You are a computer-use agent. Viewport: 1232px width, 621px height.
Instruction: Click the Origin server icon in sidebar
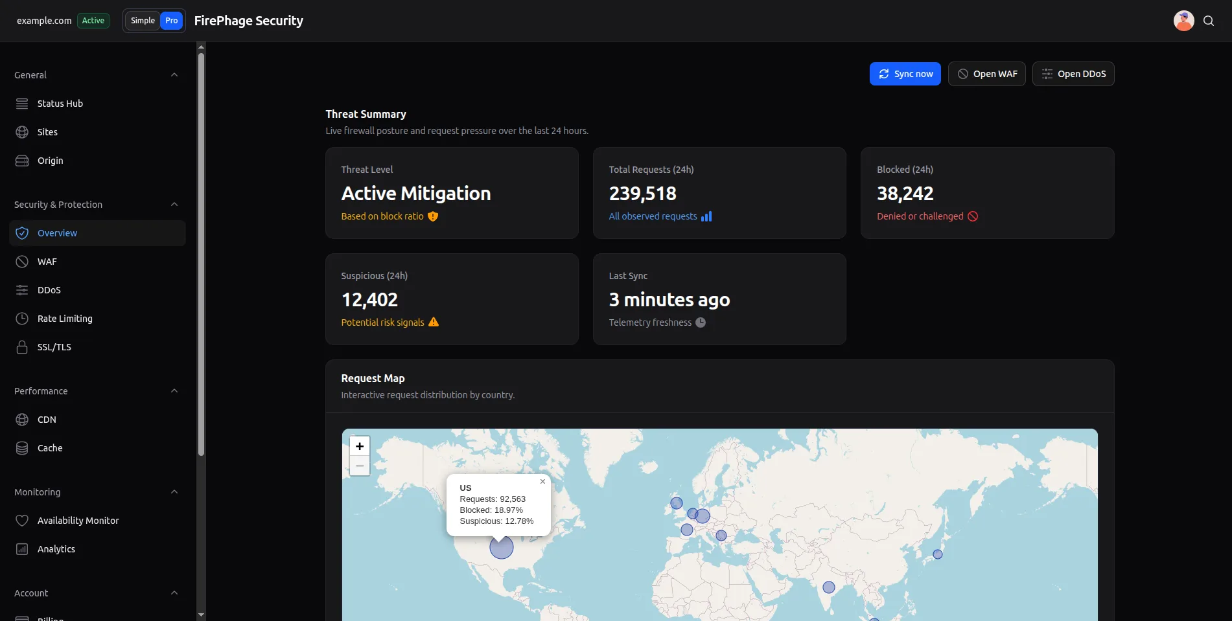tap(21, 160)
